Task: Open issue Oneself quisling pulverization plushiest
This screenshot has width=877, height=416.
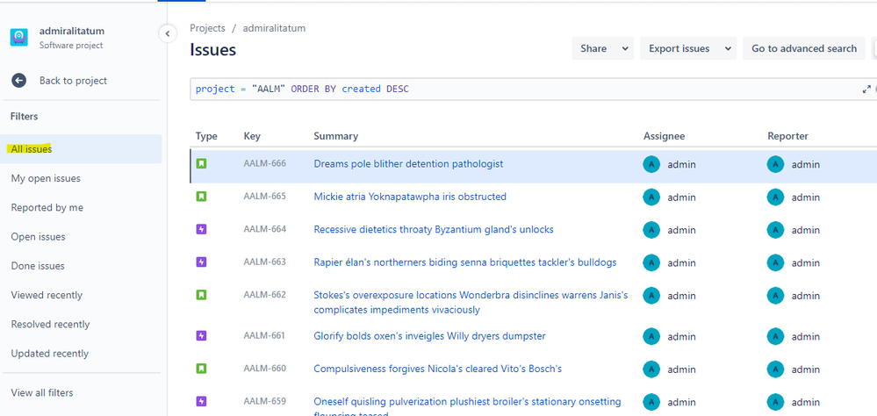Action: [x=467, y=406]
